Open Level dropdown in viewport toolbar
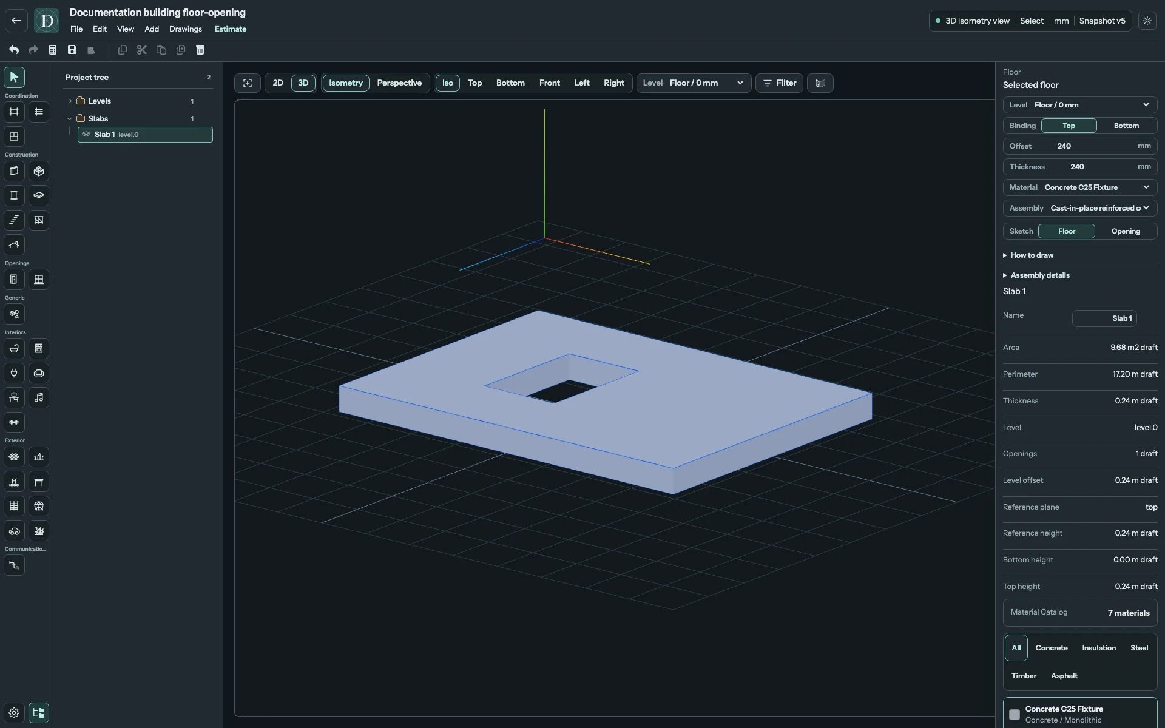 [694, 83]
